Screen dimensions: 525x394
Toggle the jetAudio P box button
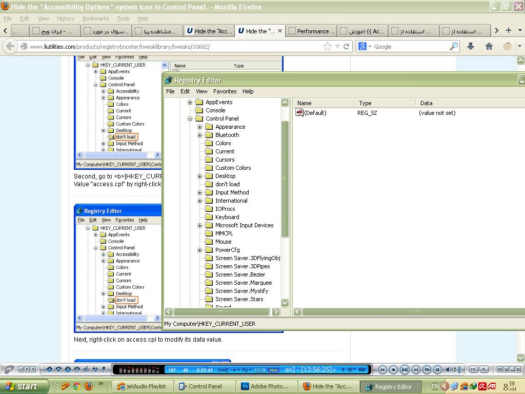(27, 369)
